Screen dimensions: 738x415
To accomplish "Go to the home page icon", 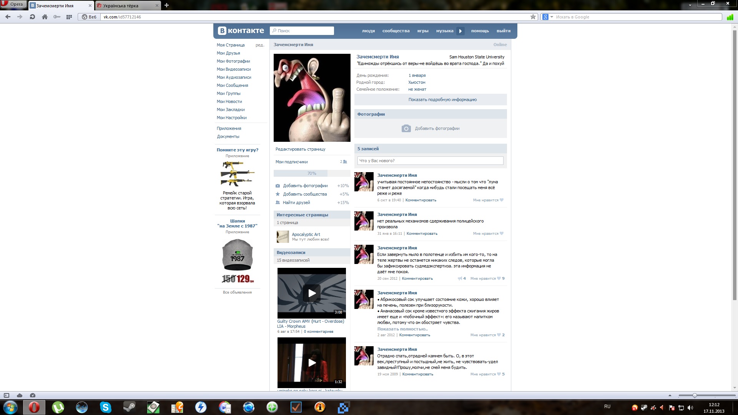I will 45,17.
